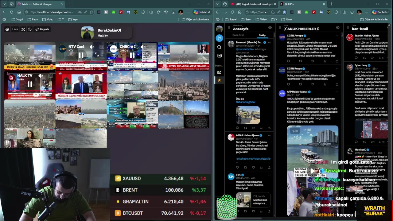Pause the NTV Canlı stream
Viewport: 393px width, 221px height.
click(x=81, y=56)
